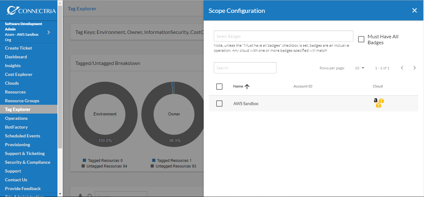Image resolution: width=424 pixels, height=197 pixels.
Task: Open Scheduled Events
Action: coord(23,136)
